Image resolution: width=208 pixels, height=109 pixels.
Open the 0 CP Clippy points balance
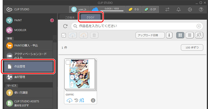[x=150, y=9]
